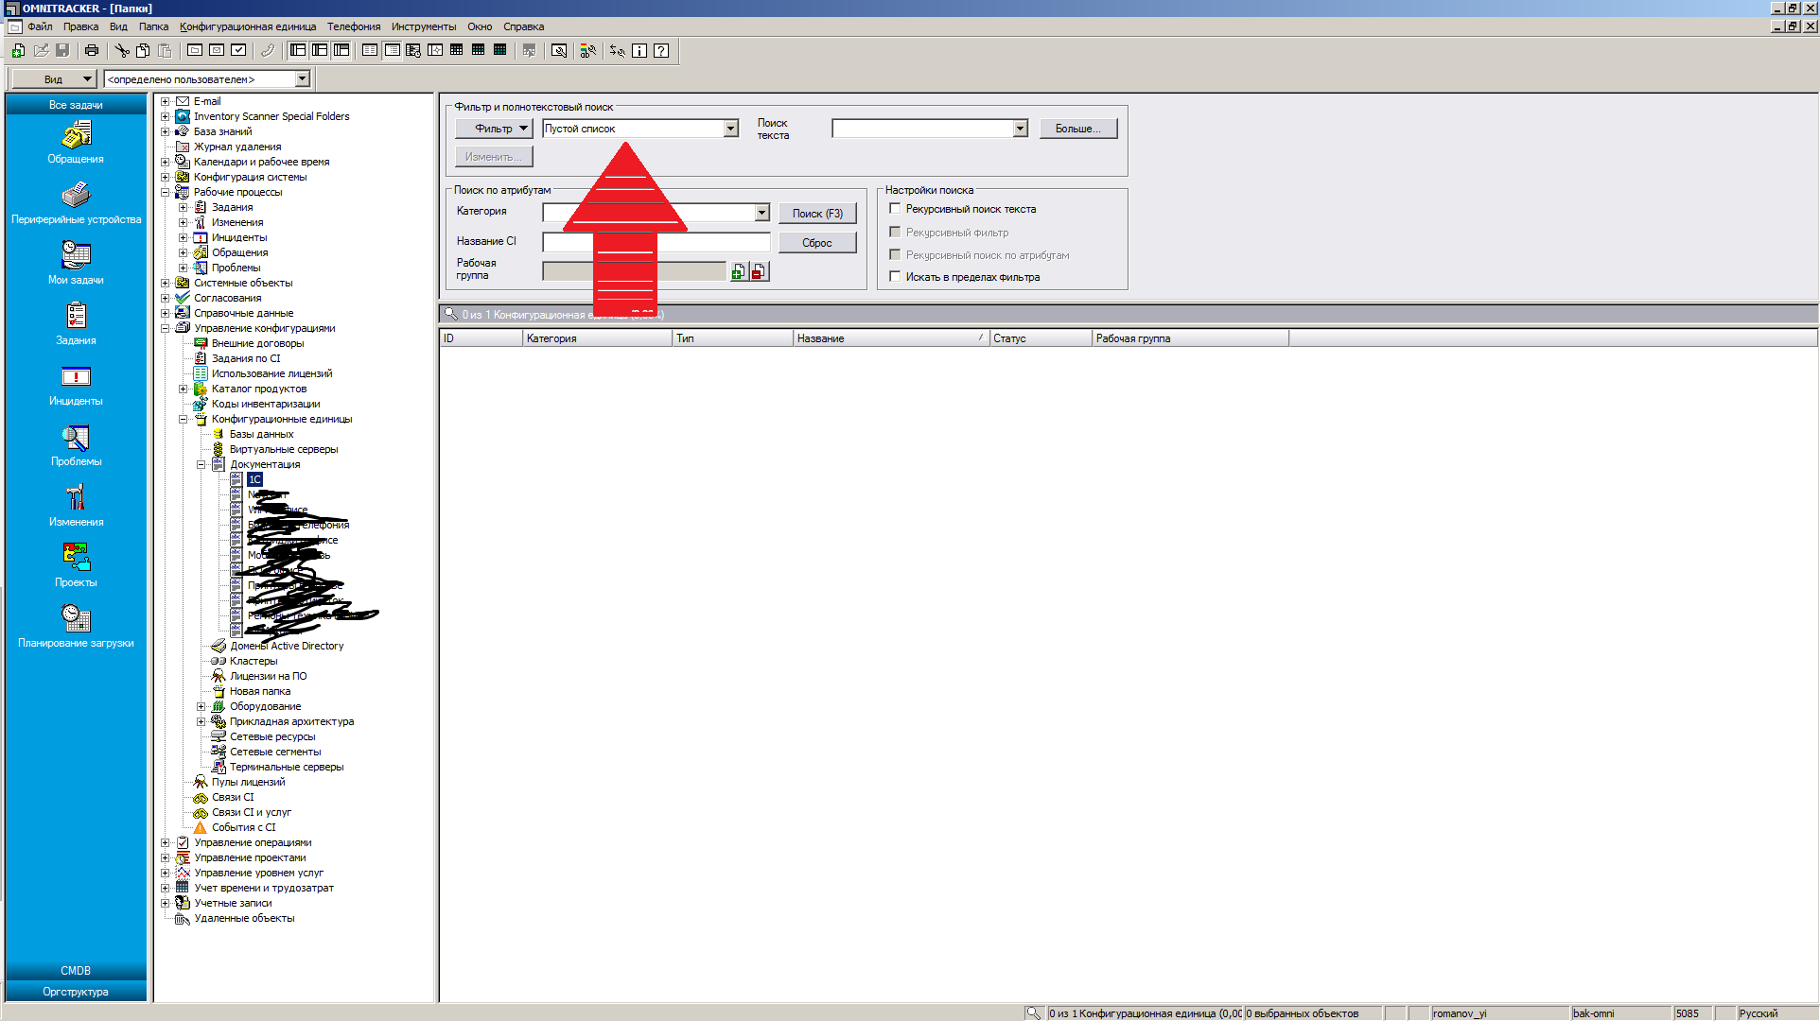Check Искать в пределах фильтра
Screen dimensions: 1820x1021
click(x=895, y=277)
